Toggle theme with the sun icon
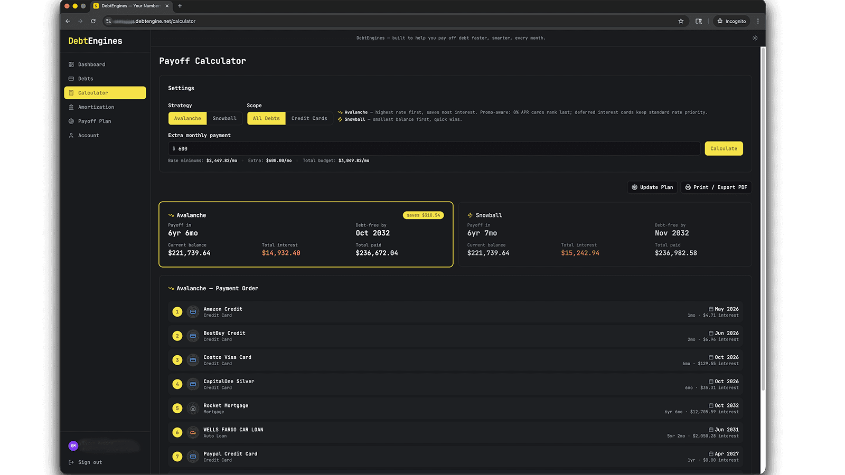Viewport: 845px width, 475px height. [755, 37]
